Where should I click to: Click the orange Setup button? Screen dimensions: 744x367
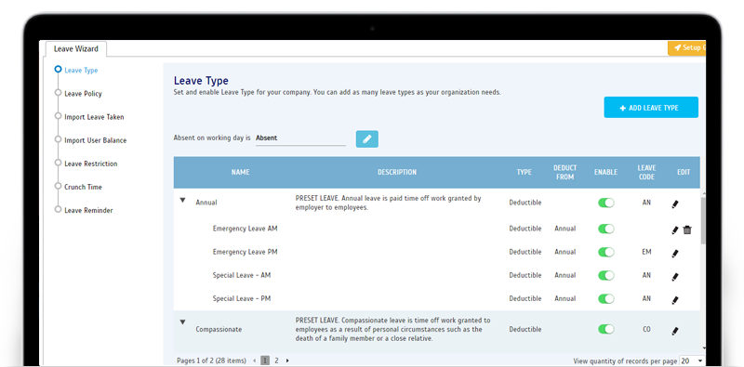(686, 48)
